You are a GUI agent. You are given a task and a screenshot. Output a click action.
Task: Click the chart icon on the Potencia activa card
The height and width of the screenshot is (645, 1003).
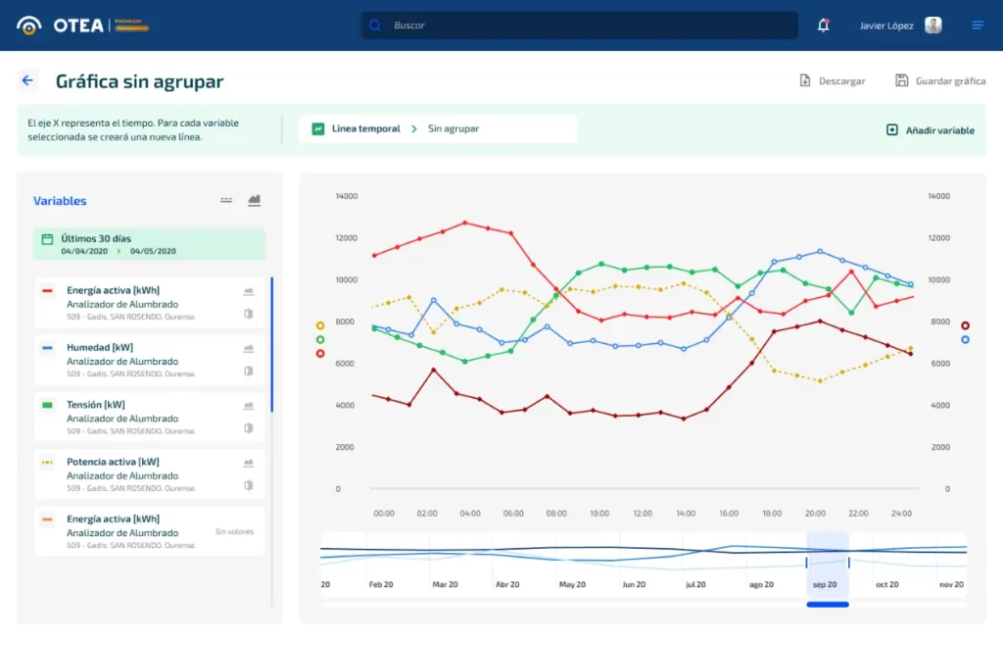[249, 463]
